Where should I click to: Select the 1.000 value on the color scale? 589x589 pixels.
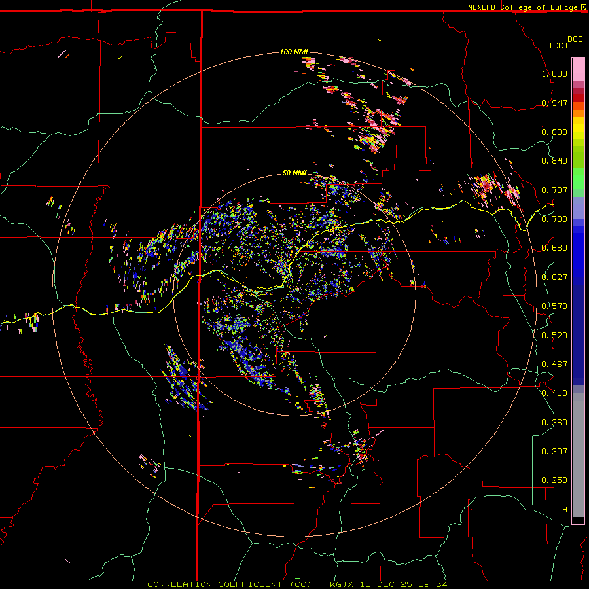tap(554, 73)
